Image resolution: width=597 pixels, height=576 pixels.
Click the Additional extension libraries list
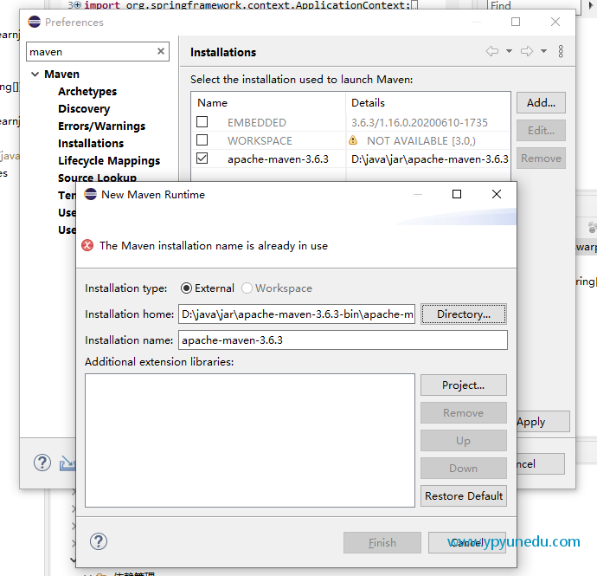(x=250, y=440)
